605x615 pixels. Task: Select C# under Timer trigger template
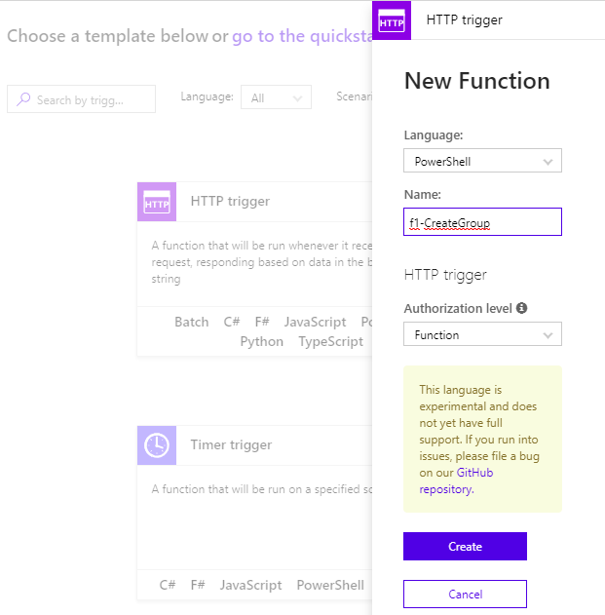point(168,585)
